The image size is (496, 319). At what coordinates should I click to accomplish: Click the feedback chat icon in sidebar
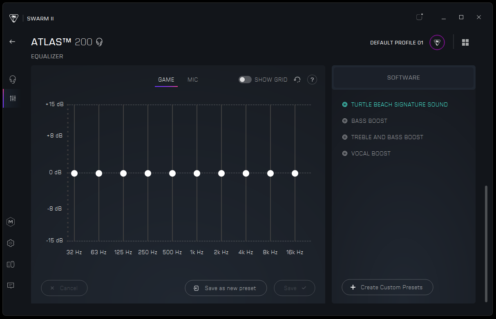click(x=11, y=286)
